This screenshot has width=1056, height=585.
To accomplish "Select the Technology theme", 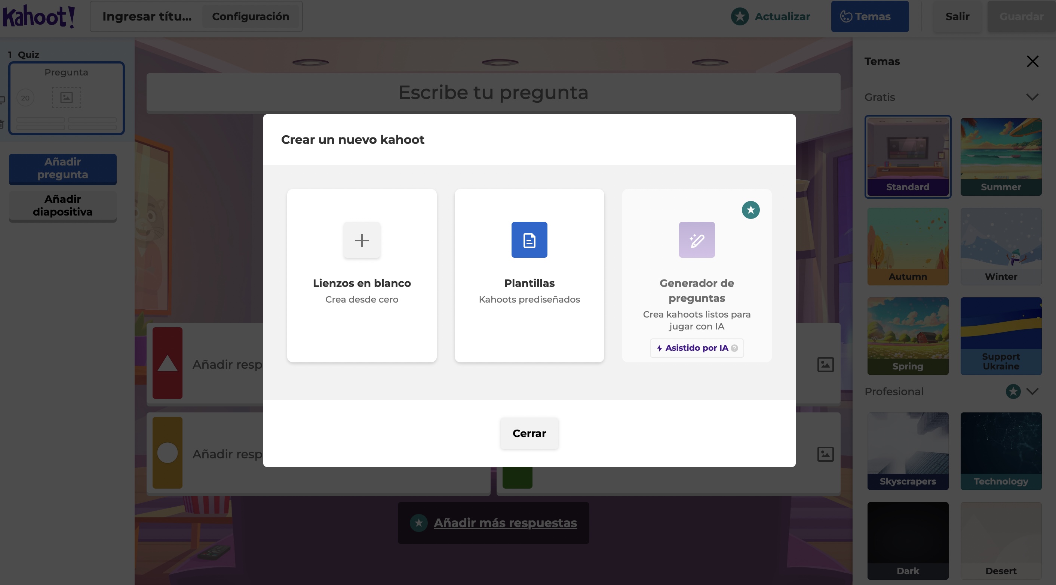I will point(1001,451).
